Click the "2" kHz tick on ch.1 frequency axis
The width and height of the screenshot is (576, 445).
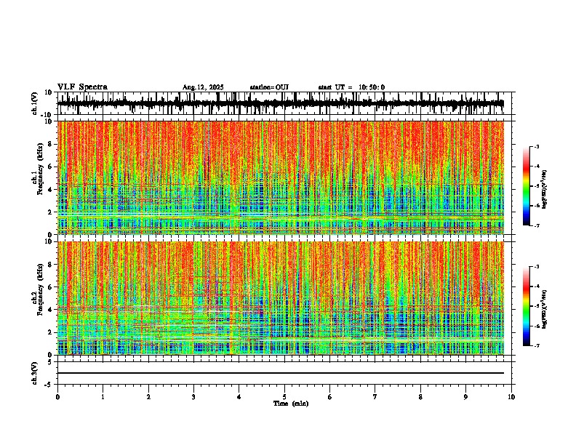coord(51,212)
